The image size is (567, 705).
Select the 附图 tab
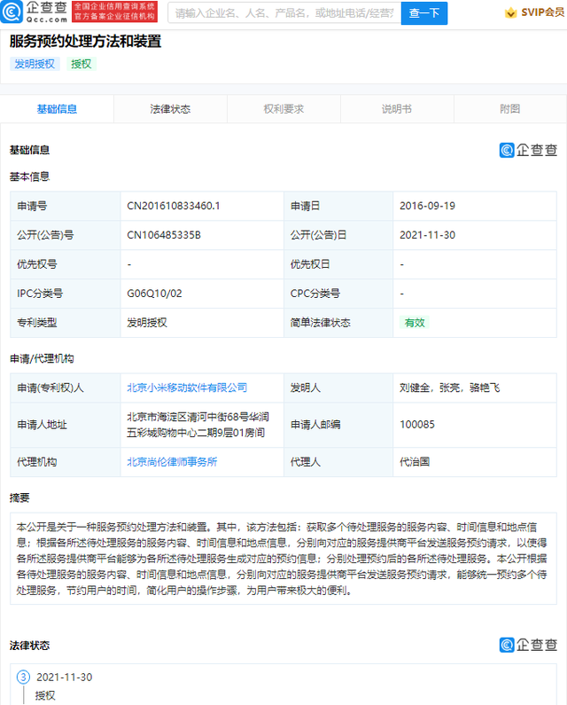coord(509,109)
